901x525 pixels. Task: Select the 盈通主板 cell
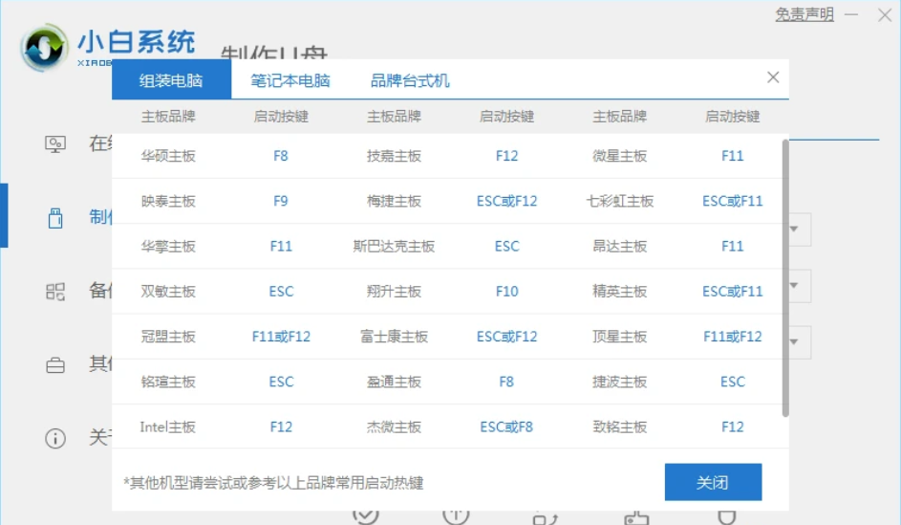[x=395, y=382]
